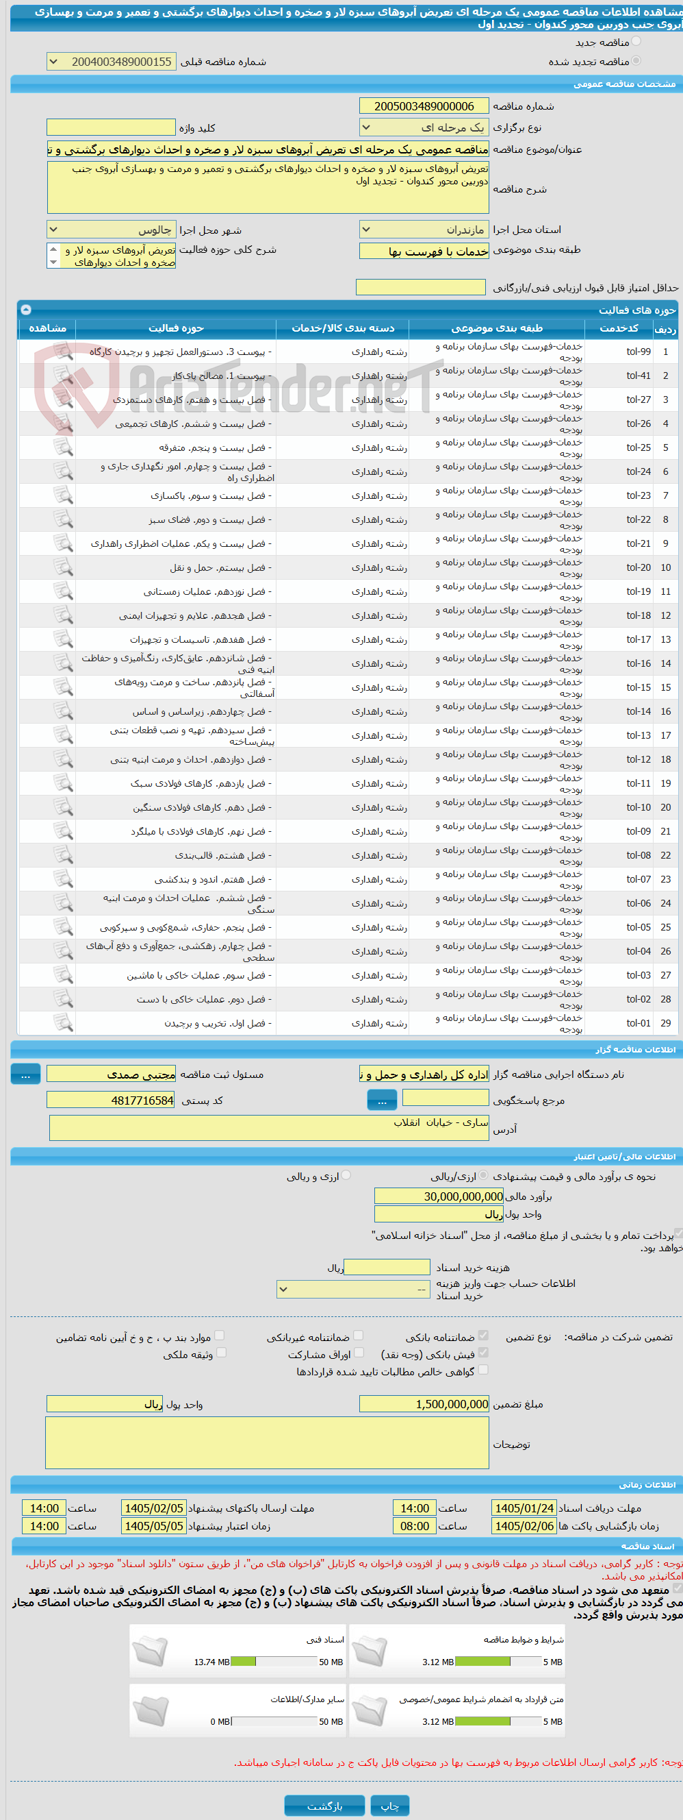Open the سایر مدارک/اطلاعات folder icon
The width and height of the screenshot is (683, 1820).
tap(150, 1710)
